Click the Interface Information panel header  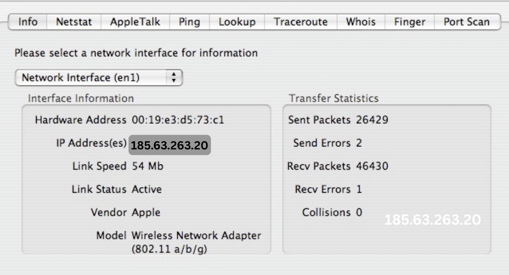tap(80, 98)
